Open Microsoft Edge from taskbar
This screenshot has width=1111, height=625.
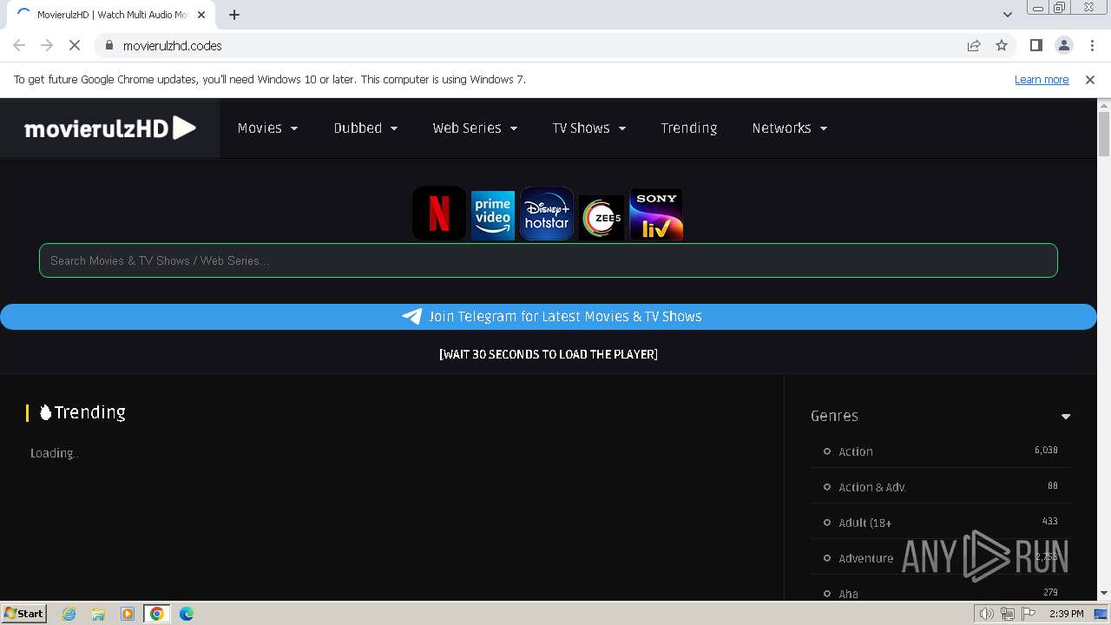coord(187,614)
